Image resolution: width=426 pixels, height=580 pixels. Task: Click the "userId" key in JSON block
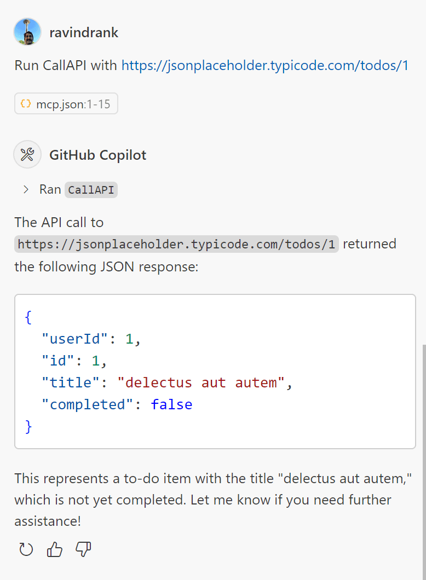(x=74, y=339)
